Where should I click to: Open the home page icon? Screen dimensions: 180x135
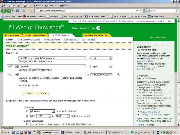tap(30, 11)
